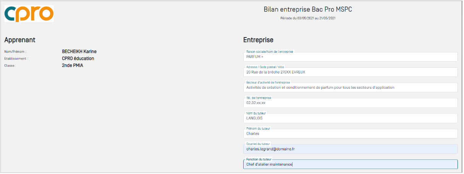Click the 'CPRO éducation' establishment value
This screenshot has width=464, height=174.
coord(78,59)
